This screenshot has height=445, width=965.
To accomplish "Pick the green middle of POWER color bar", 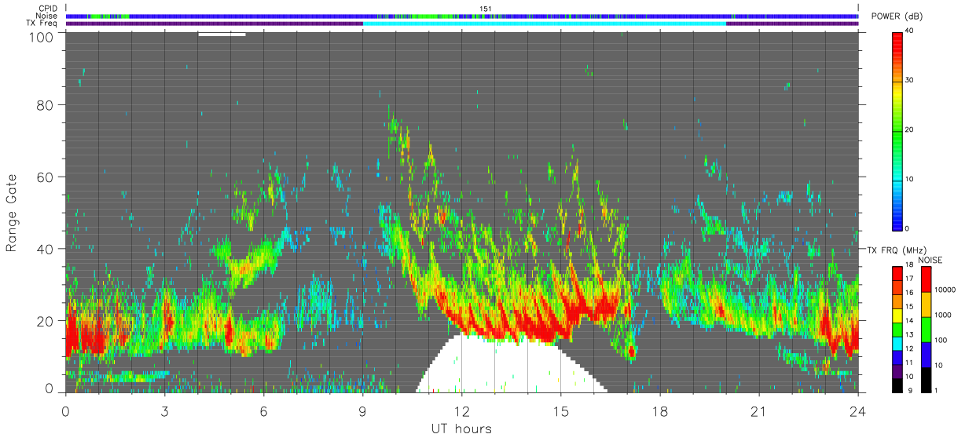I will (x=897, y=129).
